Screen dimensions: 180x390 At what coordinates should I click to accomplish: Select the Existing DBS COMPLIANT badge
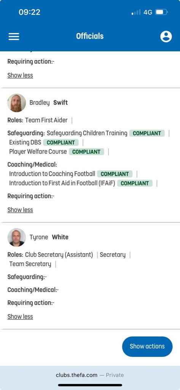coord(61,142)
